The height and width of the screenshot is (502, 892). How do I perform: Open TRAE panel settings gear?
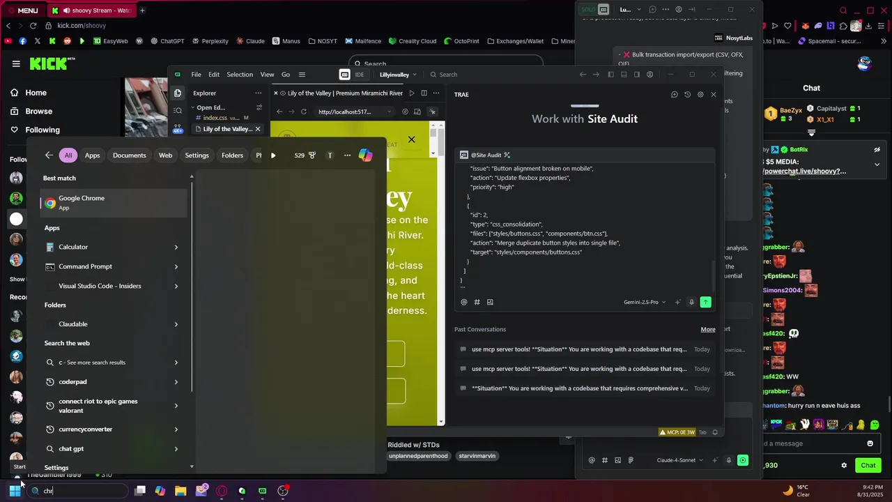click(x=700, y=94)
